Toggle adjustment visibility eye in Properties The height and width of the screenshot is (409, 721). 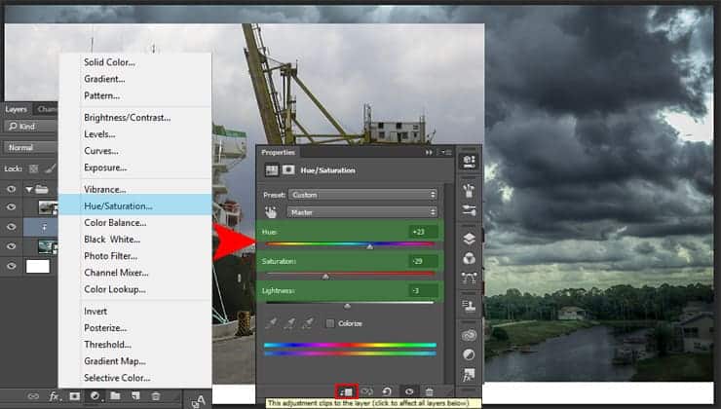409,391
